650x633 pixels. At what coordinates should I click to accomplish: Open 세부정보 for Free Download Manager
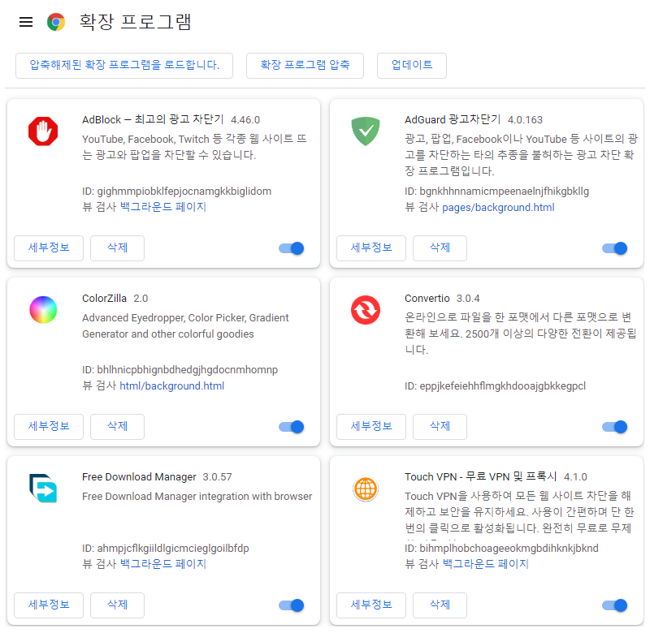[49, 605]
